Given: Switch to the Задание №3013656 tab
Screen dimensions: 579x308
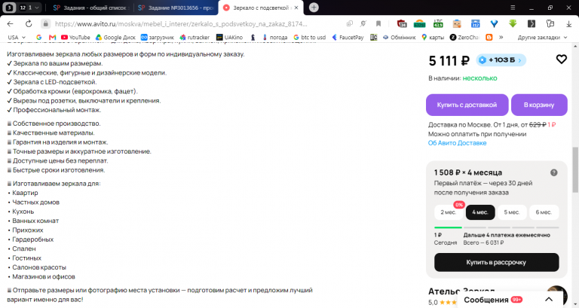Looking at the screenshot, I should pos(176,8).
